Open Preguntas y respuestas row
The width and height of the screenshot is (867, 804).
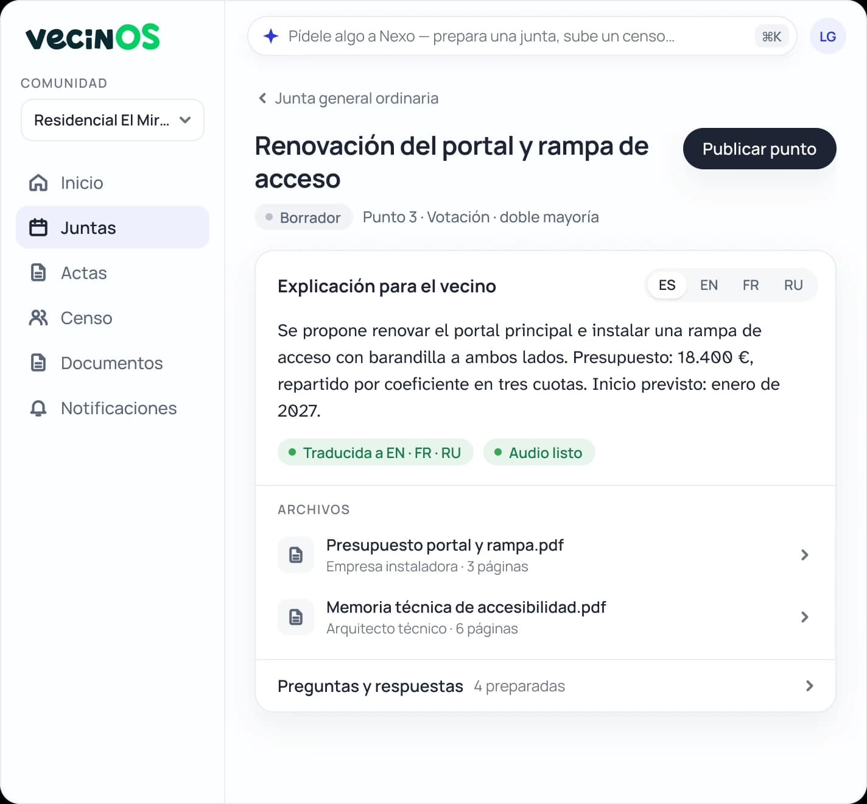(545, 686)
